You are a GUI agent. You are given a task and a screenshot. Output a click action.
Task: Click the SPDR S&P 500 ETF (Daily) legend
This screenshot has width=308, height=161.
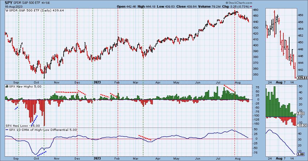point(37,11)
